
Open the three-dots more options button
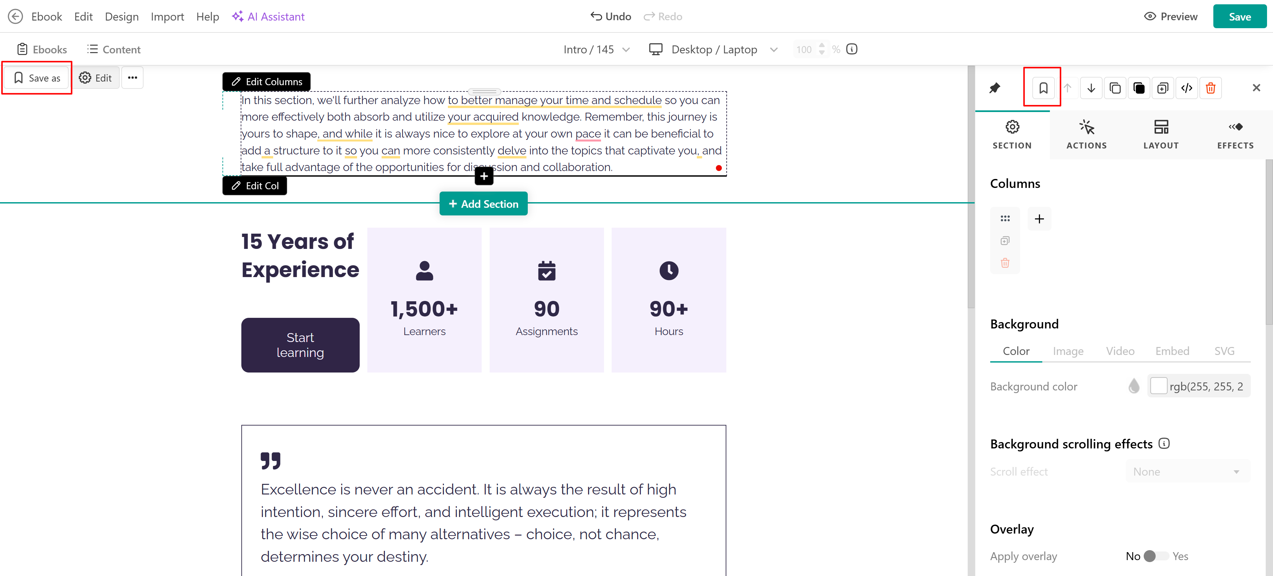[132, 78]
